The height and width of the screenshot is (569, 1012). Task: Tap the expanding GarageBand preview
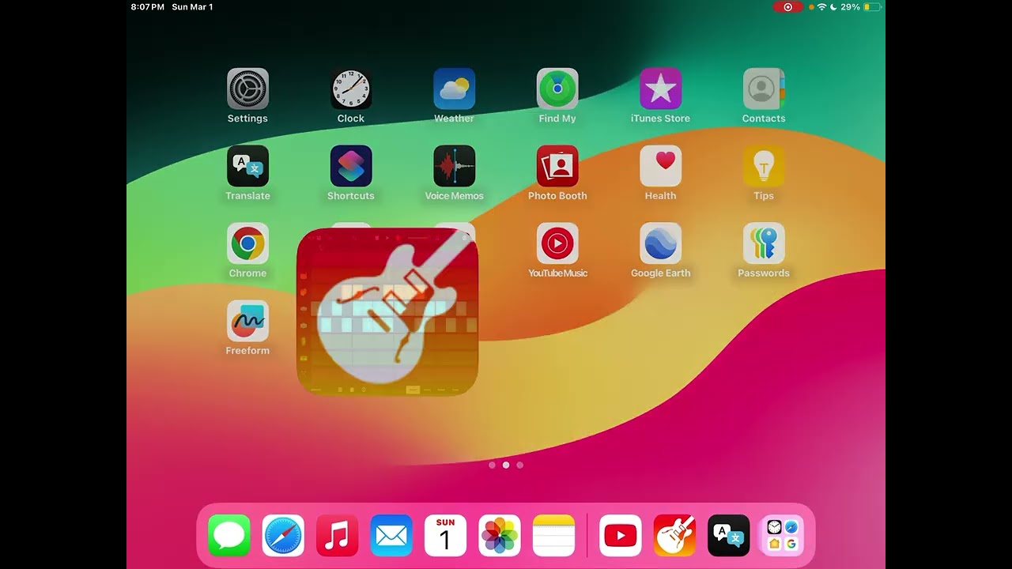pyautogui.click(x=387, y=311)
